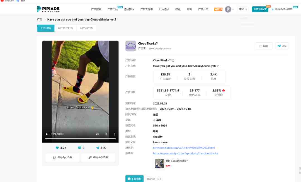
Task: Go back to 广告 in the breadcrumb
Action: (39, 20)
